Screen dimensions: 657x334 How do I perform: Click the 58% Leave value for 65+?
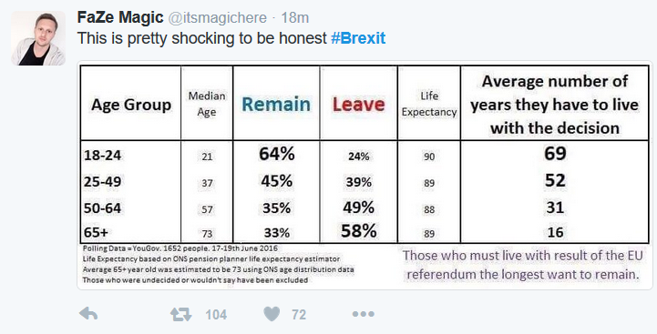(x=359, y=230)
